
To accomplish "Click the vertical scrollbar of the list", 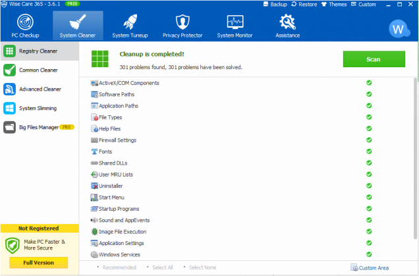I will [x=415, y=158].
